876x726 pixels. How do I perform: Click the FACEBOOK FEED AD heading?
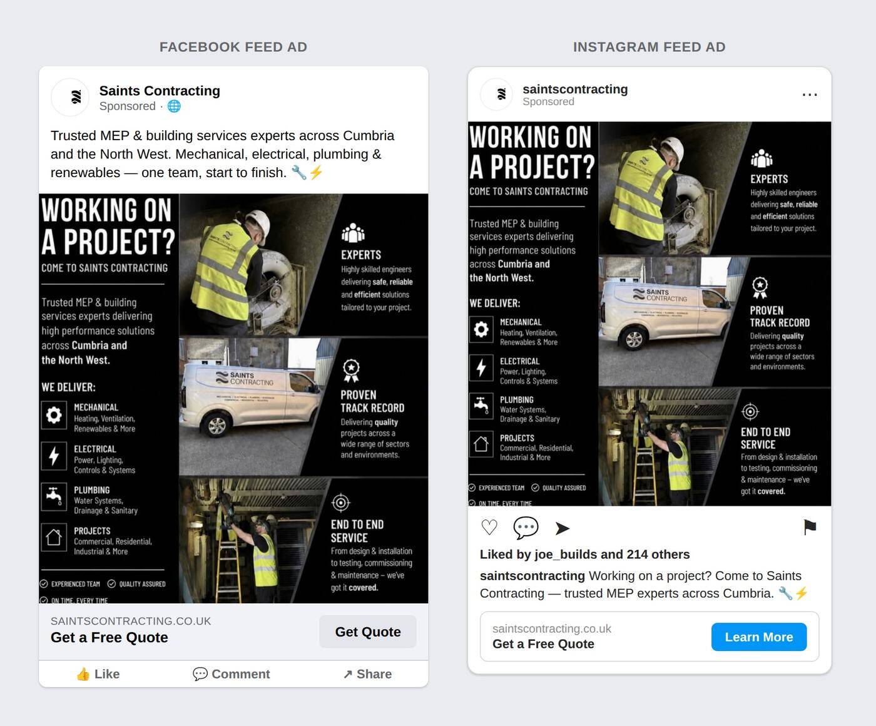(233, 47)
